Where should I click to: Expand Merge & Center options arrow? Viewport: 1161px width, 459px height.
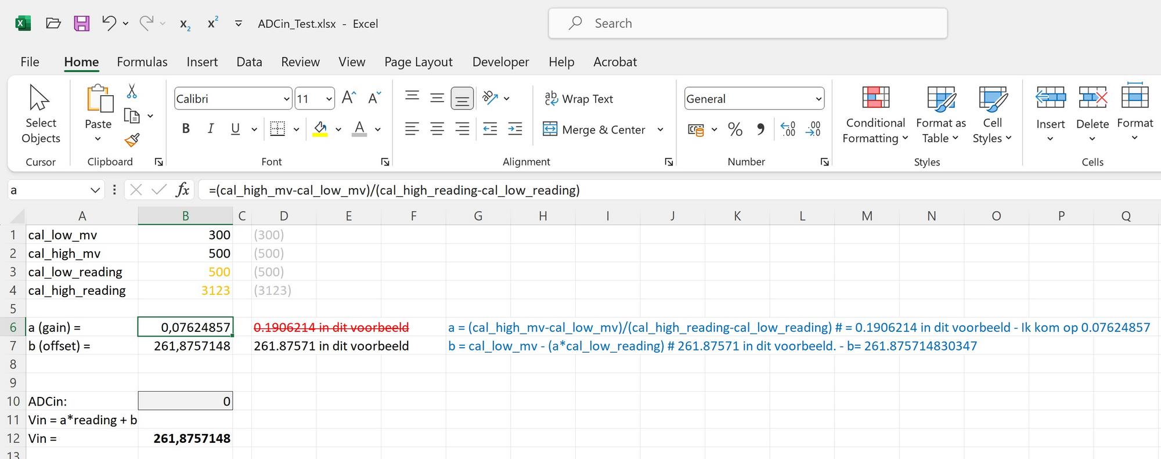click(x=660, y=129)
